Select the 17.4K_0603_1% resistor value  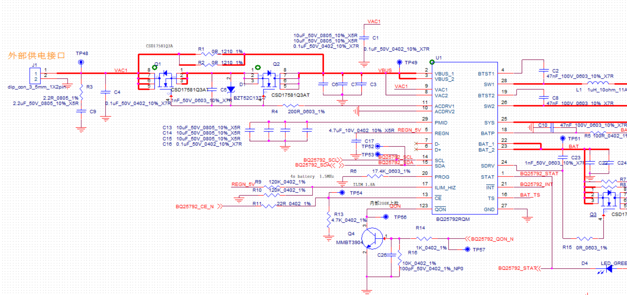(x=391, y=171)
